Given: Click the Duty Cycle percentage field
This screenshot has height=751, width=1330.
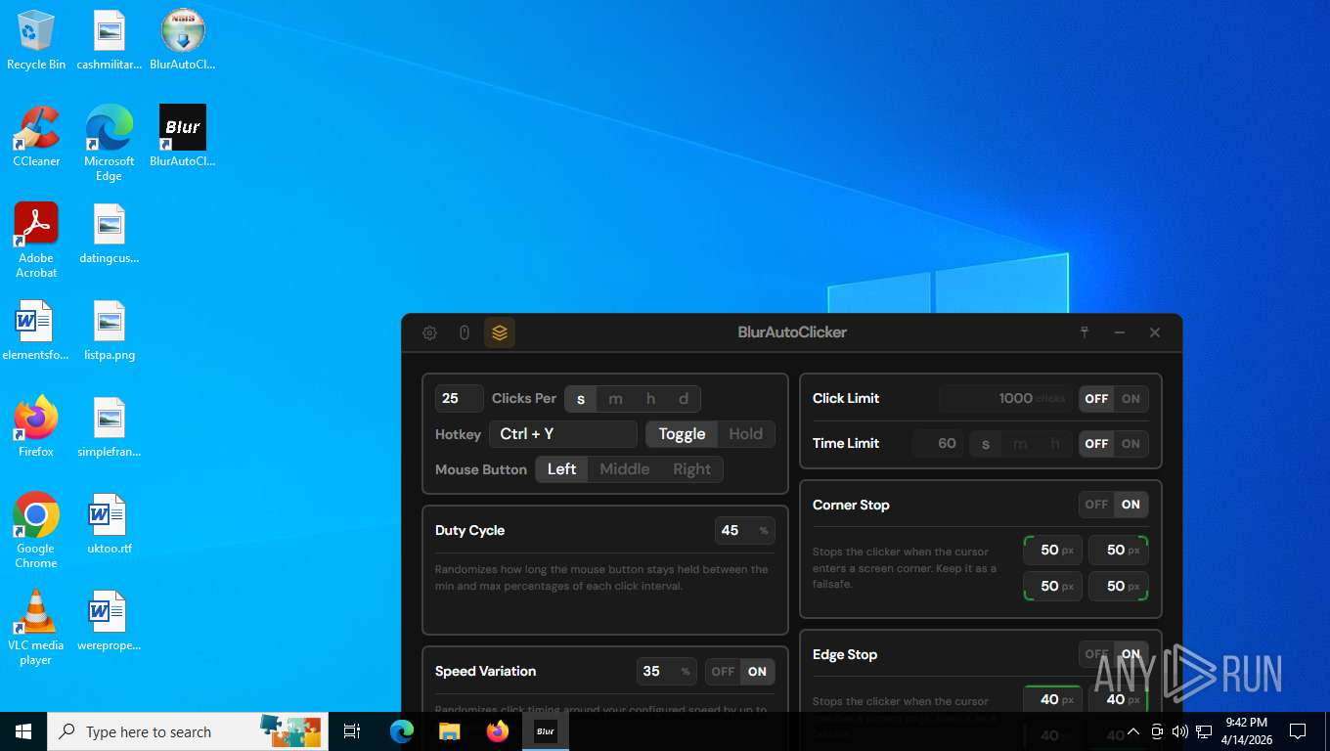Looking at the screenshot, I should 745,531.
